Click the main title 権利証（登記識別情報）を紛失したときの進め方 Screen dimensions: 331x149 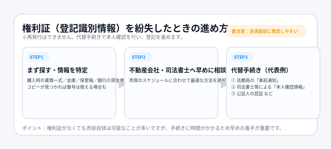point(124,28)
